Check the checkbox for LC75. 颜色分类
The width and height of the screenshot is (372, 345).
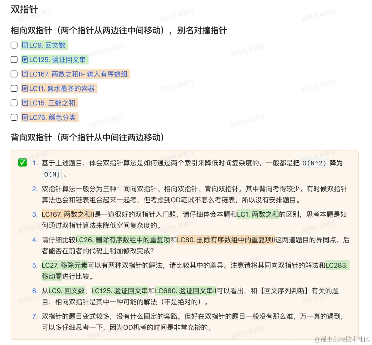click(x=14, y=117)
